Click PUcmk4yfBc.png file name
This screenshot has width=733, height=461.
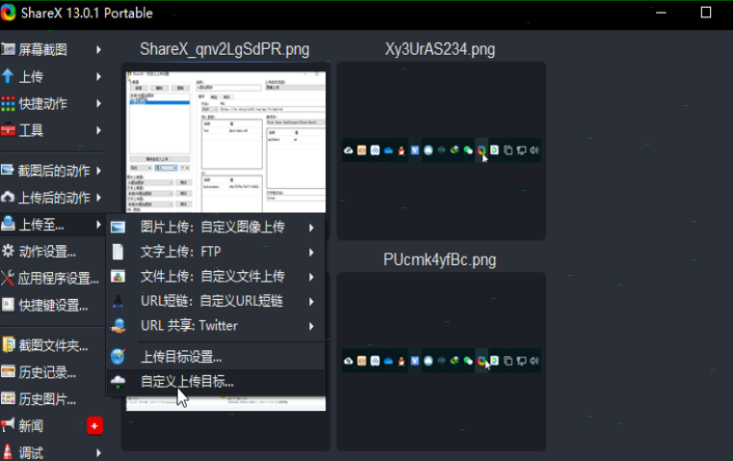(x=440, y=259)
